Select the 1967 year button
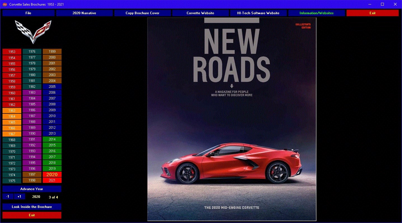Screen dimensions: 402x223 [12, 134]
